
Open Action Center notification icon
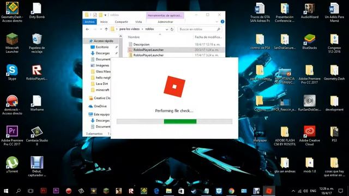[340, 191]
